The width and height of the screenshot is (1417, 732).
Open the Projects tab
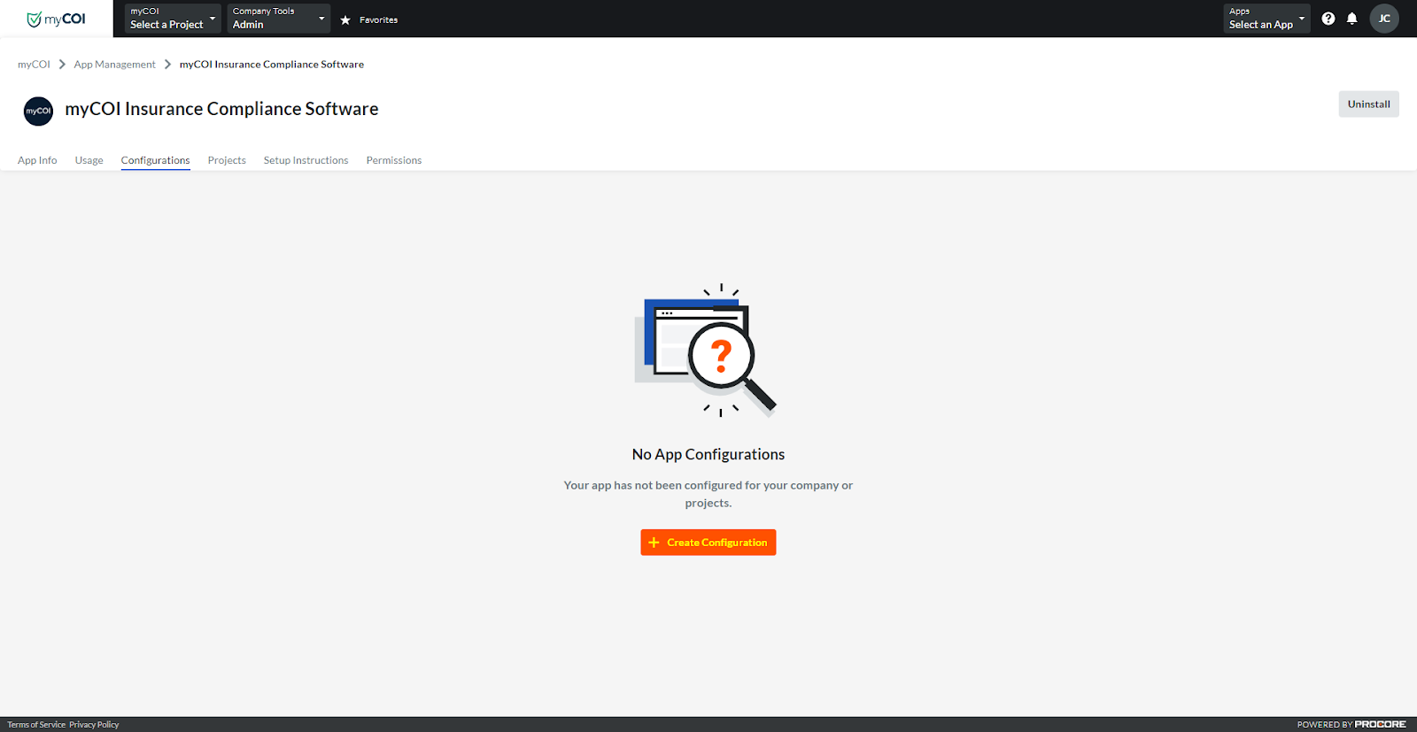click(227, 160)
